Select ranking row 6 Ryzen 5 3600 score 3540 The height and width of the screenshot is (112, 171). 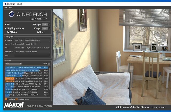pos(27,81)
